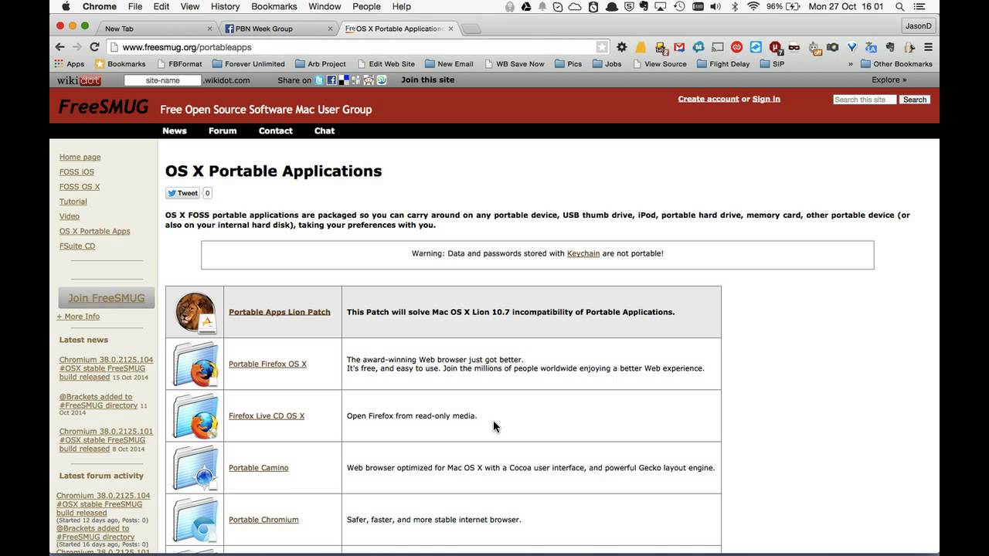Click the site Search button
The width and height of the screenshot is (989, 556).
click(x=915, y=100)
